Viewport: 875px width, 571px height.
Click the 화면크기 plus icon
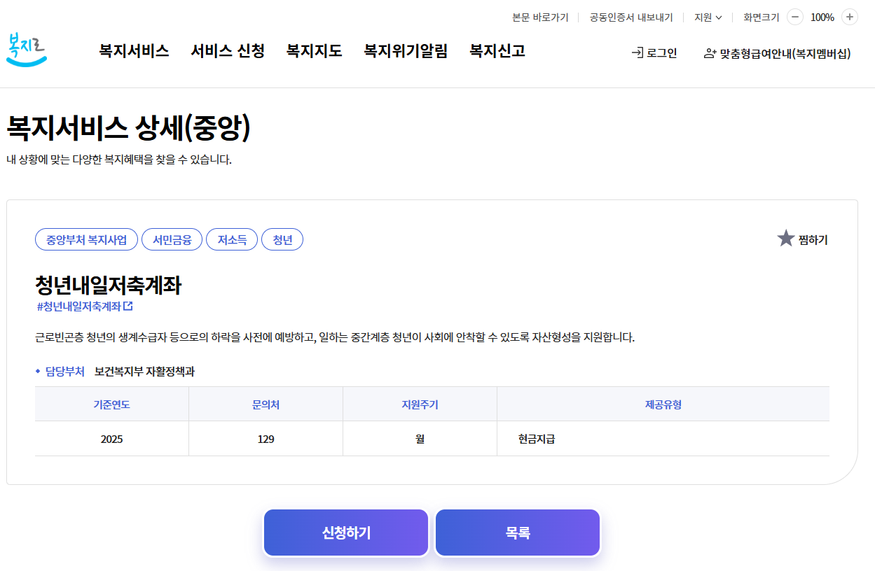point(848,17)
